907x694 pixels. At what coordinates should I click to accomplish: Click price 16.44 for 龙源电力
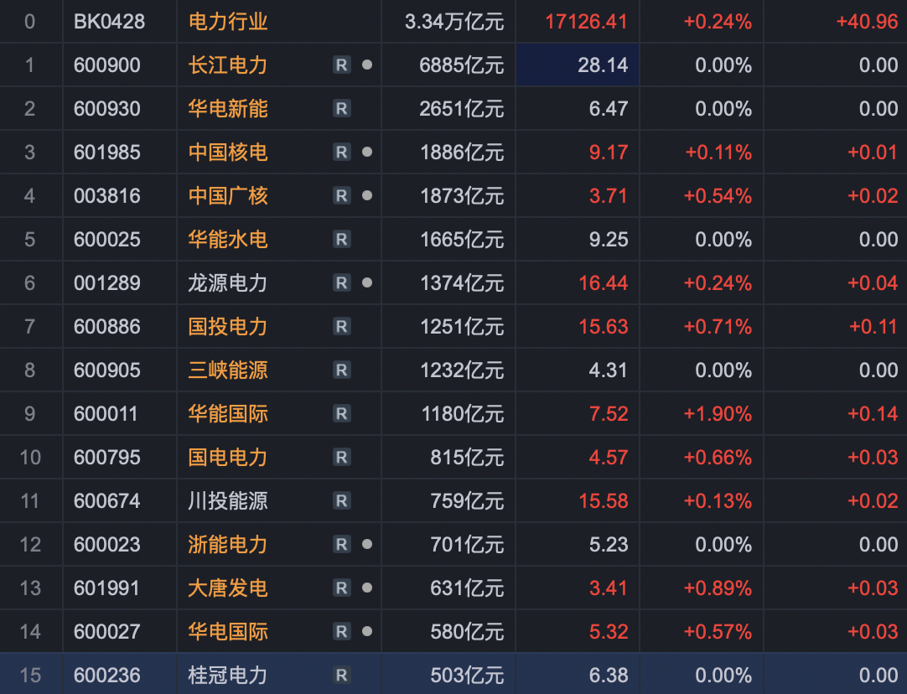[604, 282]
